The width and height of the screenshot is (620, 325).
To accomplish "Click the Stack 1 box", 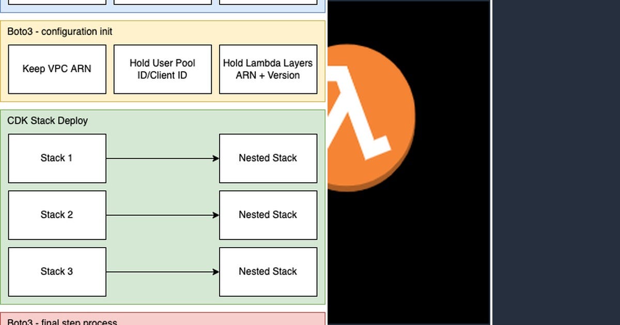I will tap(57, 158).
